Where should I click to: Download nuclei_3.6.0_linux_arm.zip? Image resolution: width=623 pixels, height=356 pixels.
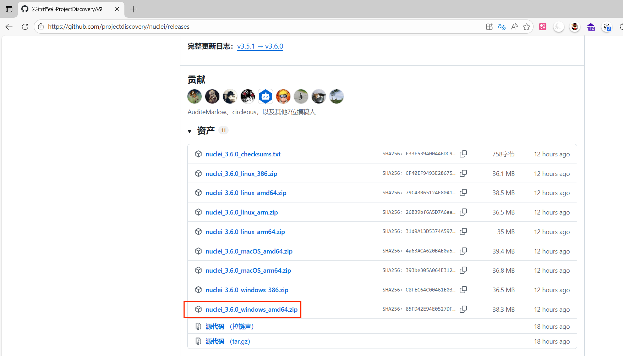coord(242,212)
